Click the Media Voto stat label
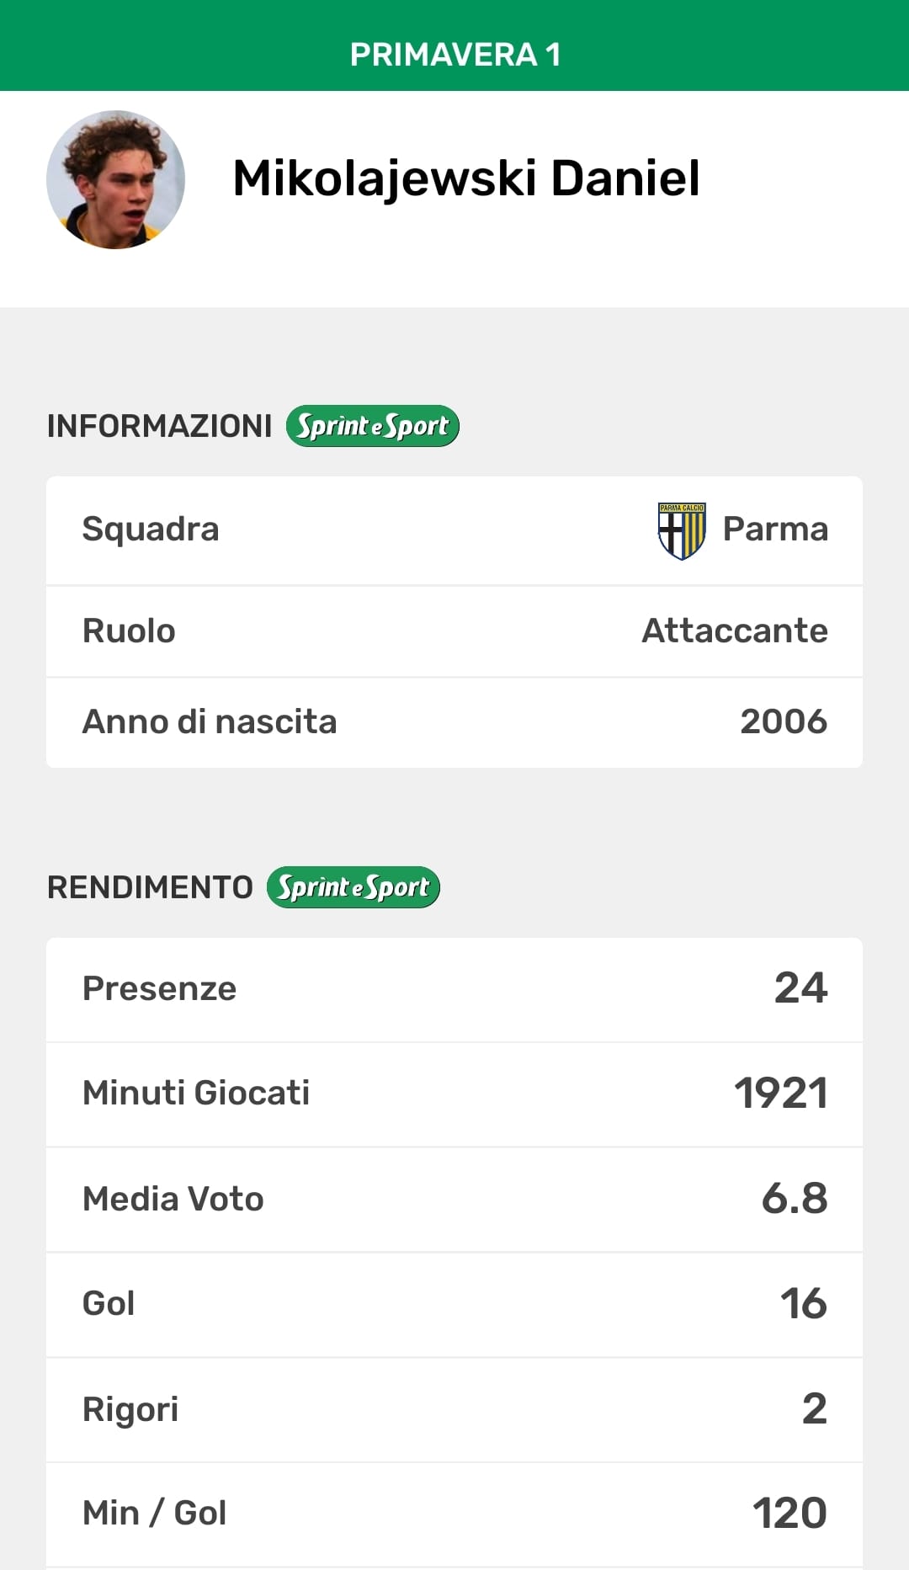Viewport: 909px width, 1570px height. 173,1199
